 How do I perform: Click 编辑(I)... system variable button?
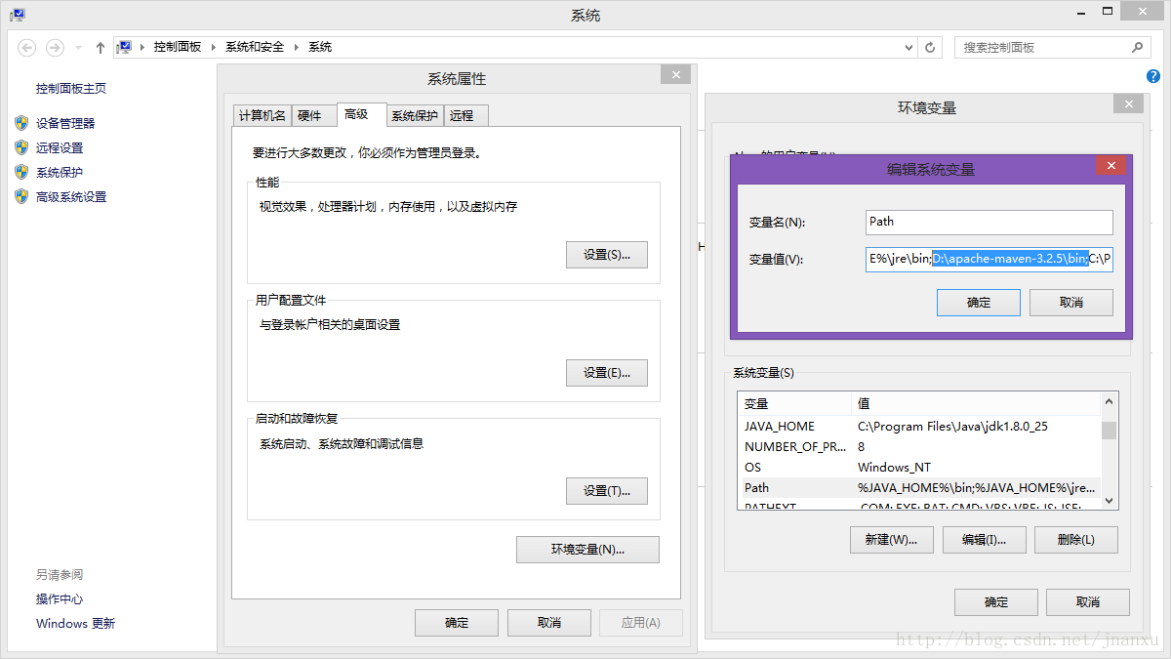click(x=984, y=540)
